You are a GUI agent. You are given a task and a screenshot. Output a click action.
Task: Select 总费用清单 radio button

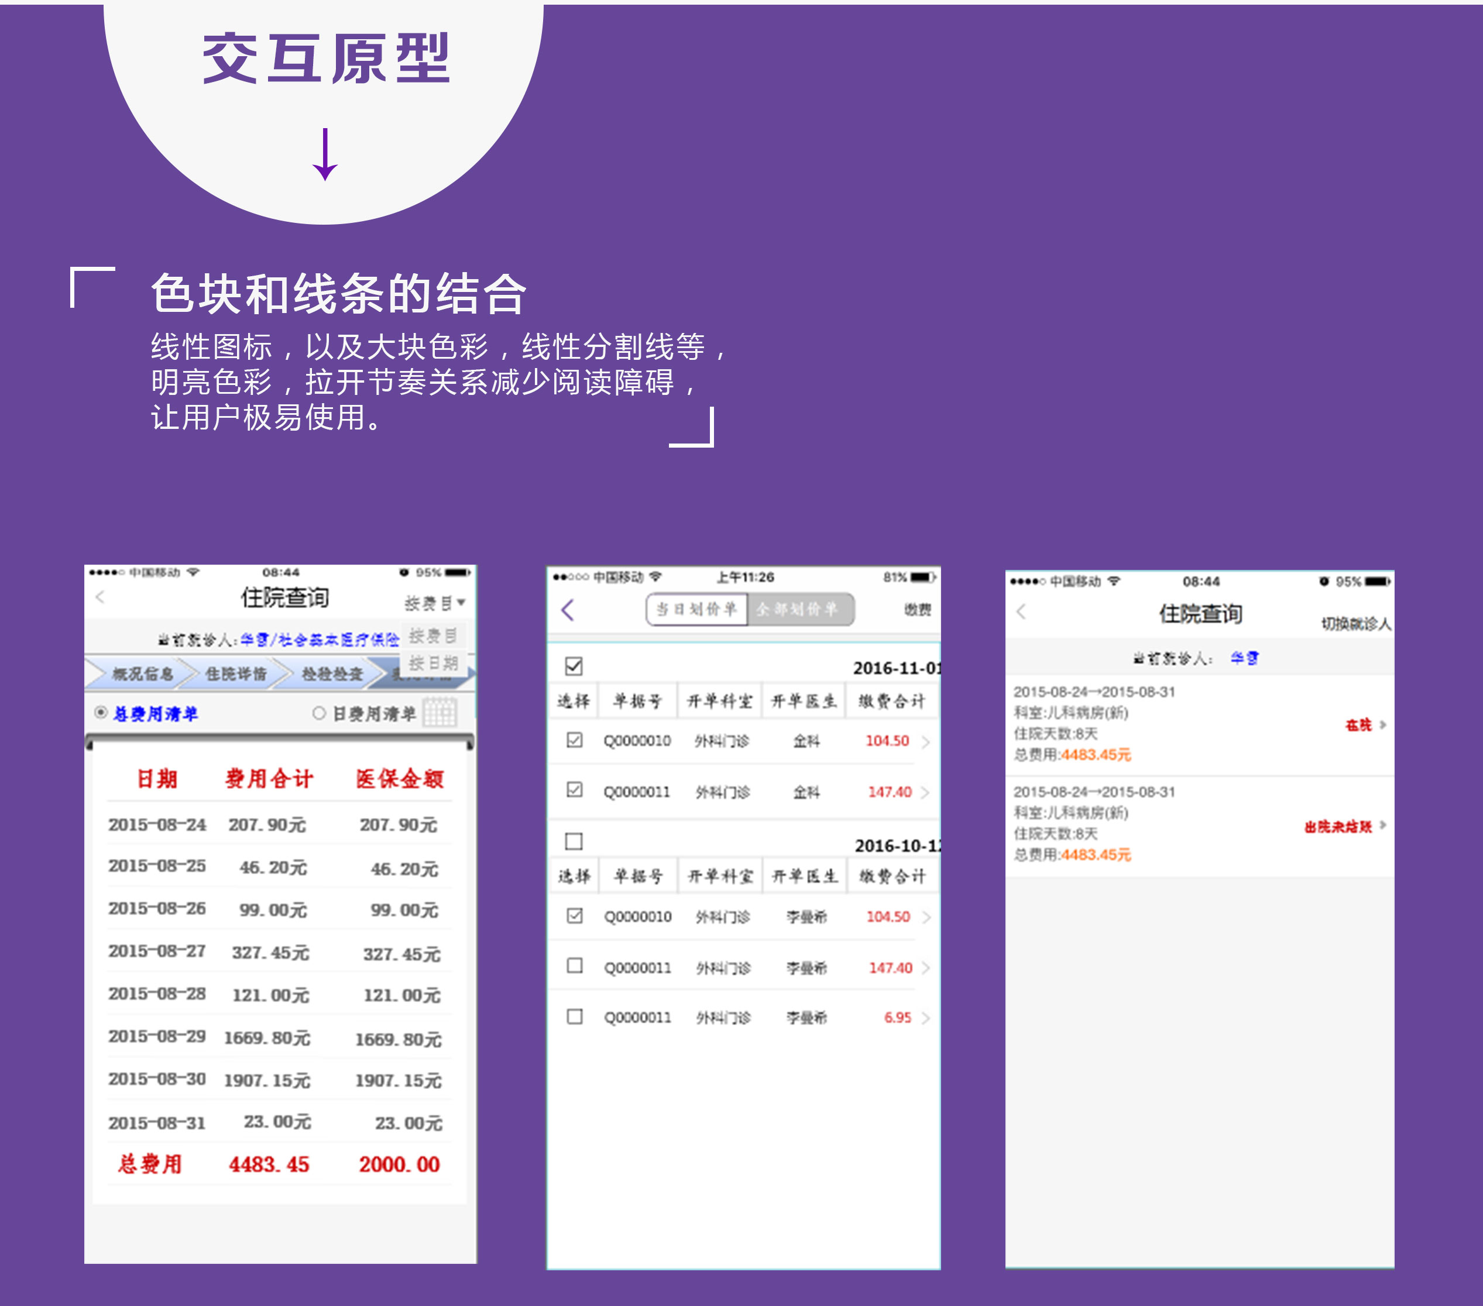[102, 713]
